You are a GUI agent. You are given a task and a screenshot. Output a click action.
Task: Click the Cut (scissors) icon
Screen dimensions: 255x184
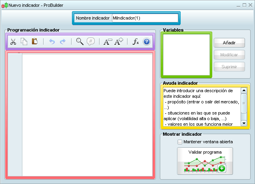[x=13, y=42]
